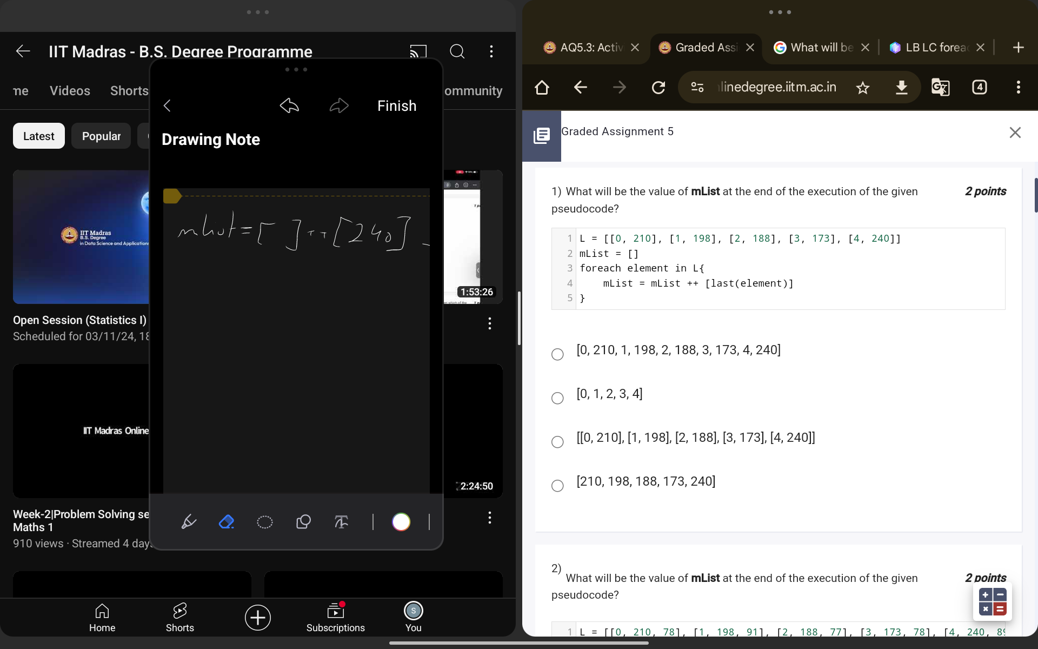Drag the white color swatch selector

[401, 522]
